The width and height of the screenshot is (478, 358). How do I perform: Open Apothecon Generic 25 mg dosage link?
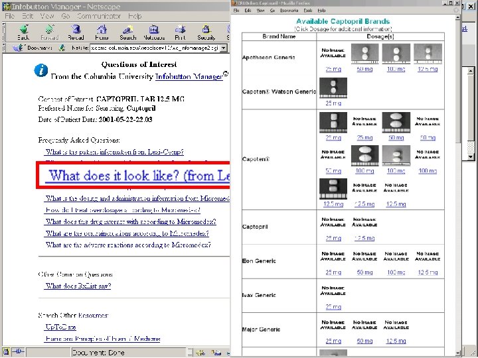(x=333, y=70)
